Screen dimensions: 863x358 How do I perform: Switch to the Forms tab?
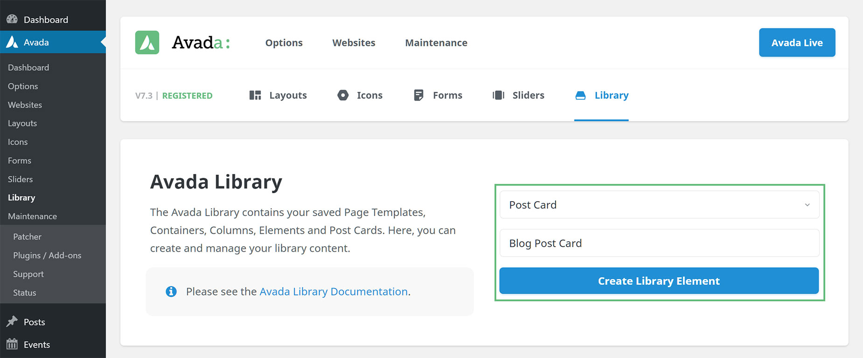438,95
